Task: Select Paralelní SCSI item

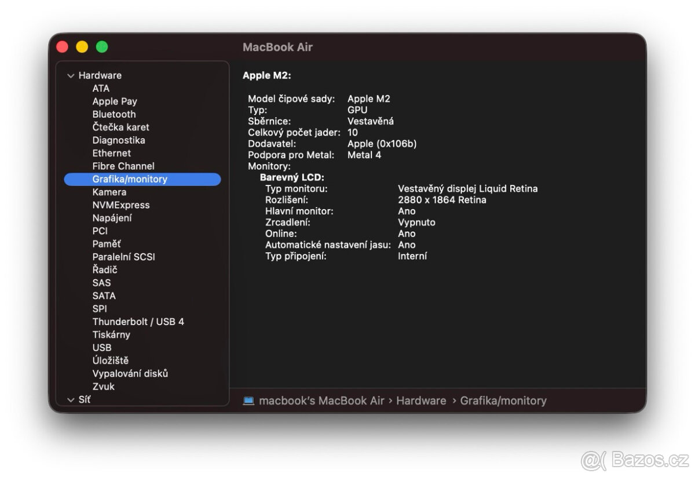Action: pos(123,257)
